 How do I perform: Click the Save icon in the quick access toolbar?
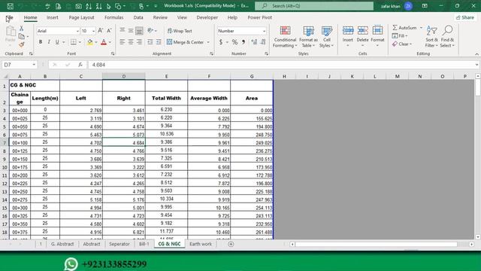[x=10, y=6]
